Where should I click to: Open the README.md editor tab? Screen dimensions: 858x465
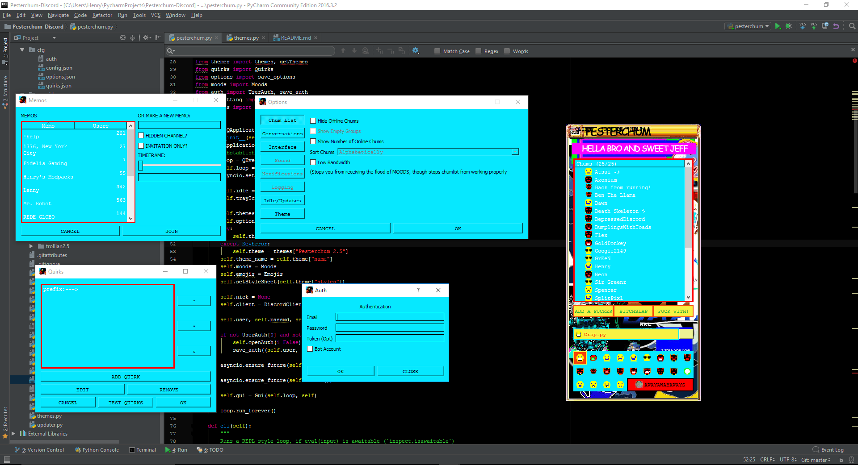point(295,38)
